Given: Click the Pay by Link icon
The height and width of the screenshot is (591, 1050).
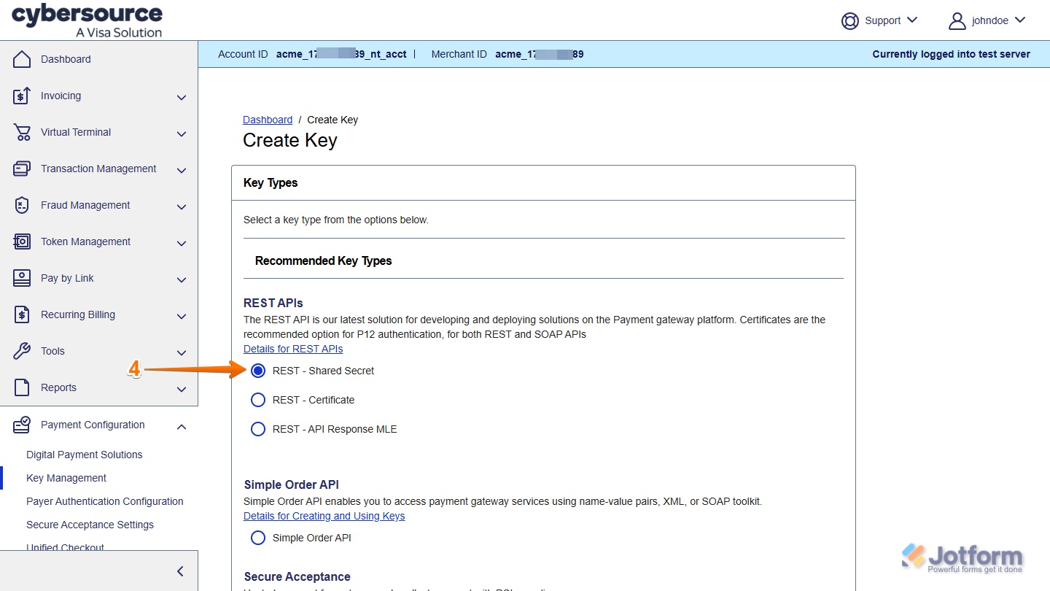Looking at the screenshot, I should pyautogui.click(x=22, y=278).
